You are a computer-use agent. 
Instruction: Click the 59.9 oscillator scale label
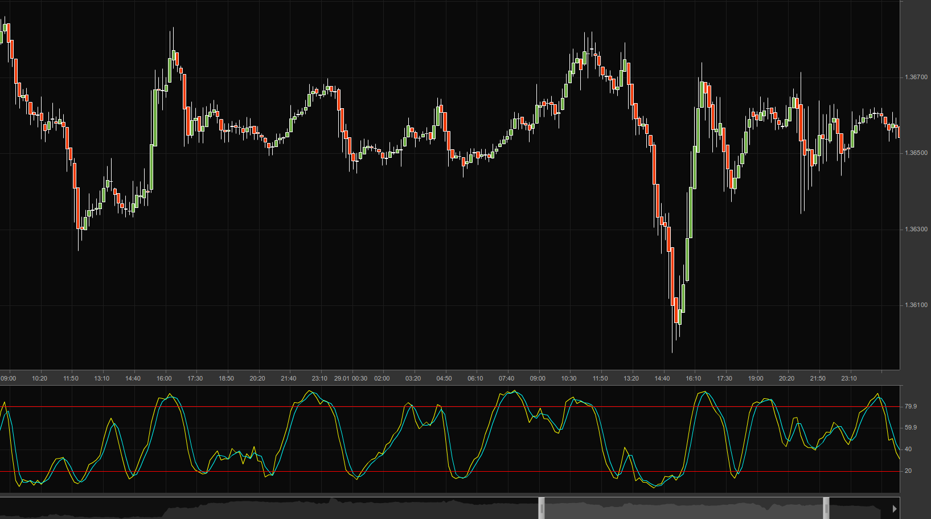[x=911, y=427]
